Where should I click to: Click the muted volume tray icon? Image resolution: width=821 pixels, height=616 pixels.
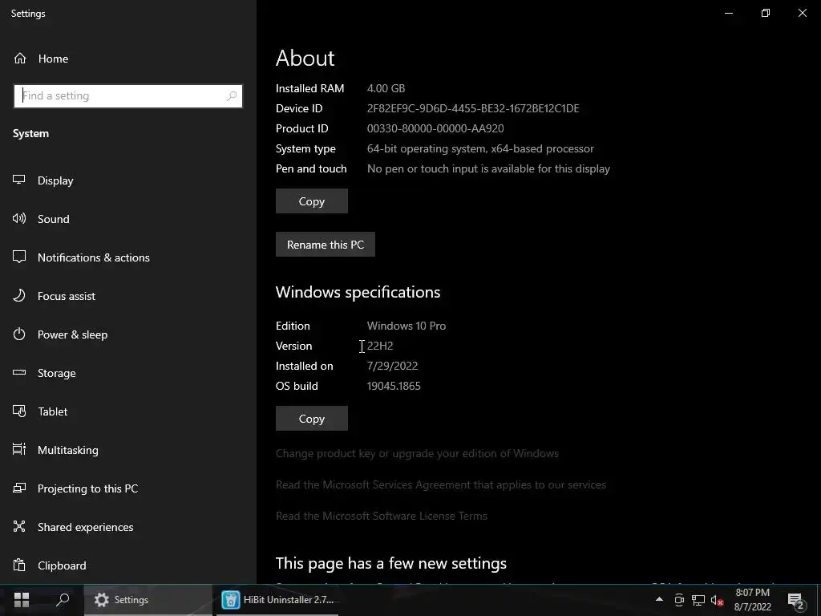717,600
